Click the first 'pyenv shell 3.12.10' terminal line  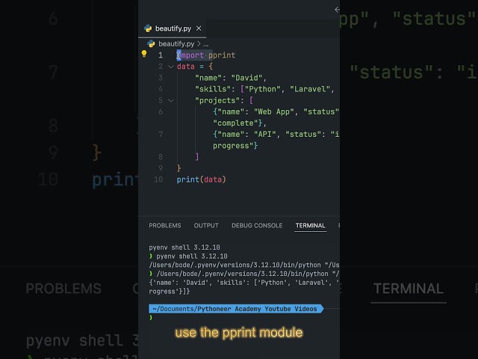(184, 248)
